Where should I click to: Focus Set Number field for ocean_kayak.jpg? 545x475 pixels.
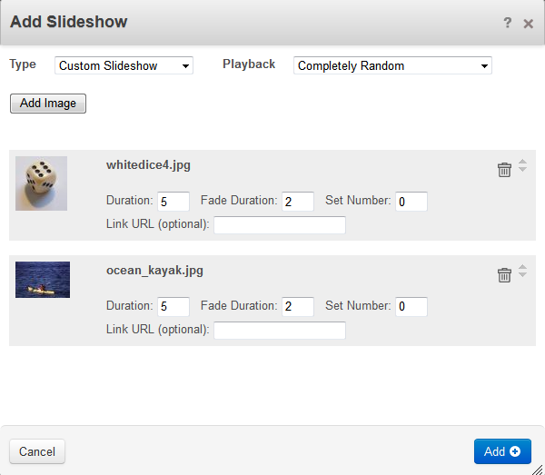pyautogui.click(x=411, y=307)
